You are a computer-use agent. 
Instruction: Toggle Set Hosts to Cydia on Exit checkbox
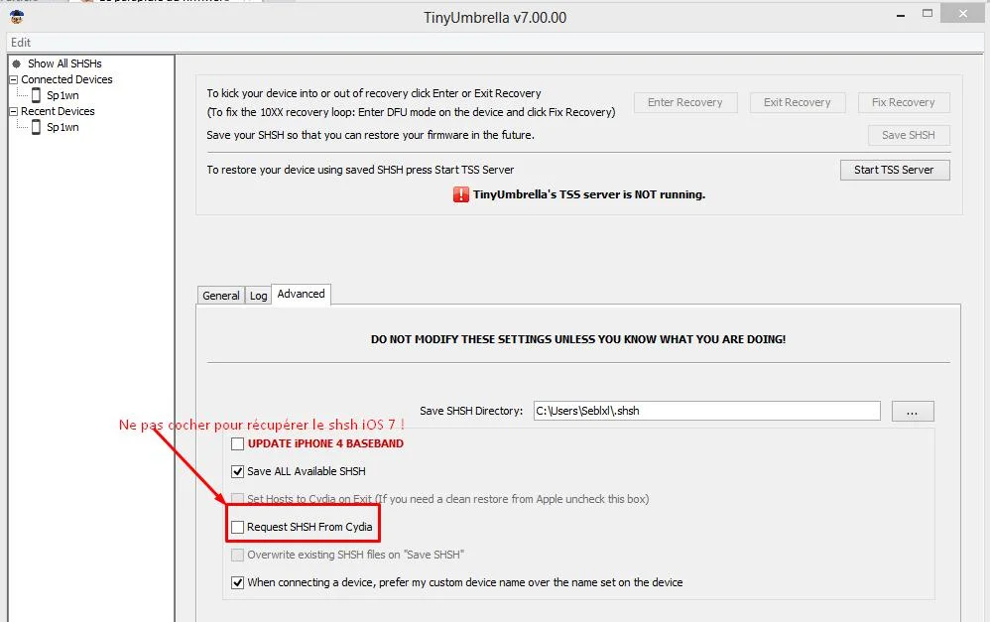point(237,499)
